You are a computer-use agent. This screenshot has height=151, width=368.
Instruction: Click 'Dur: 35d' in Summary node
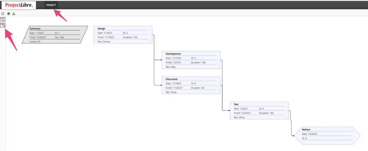pyautogui.click(x=60, y=37)
